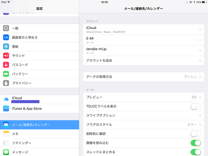Open フラグのスタイル カラー chevron
208x156 pixels.
pyautogui.click(x=200, y=125)
